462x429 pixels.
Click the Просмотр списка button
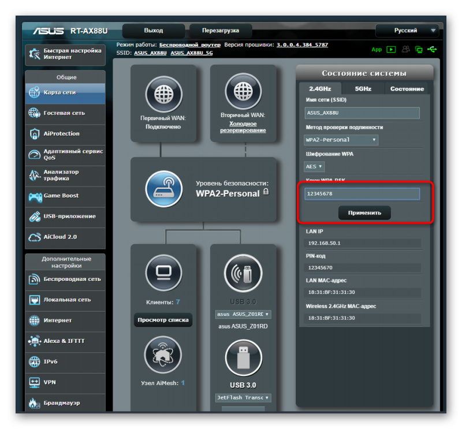[x=163, y=320]
